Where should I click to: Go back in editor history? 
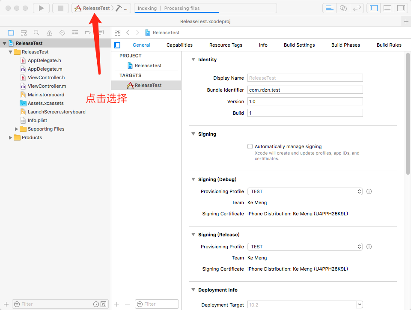[128, 33]
